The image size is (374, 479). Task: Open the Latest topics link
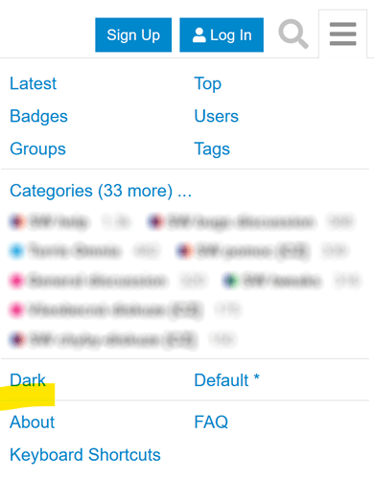coord(34,83)
